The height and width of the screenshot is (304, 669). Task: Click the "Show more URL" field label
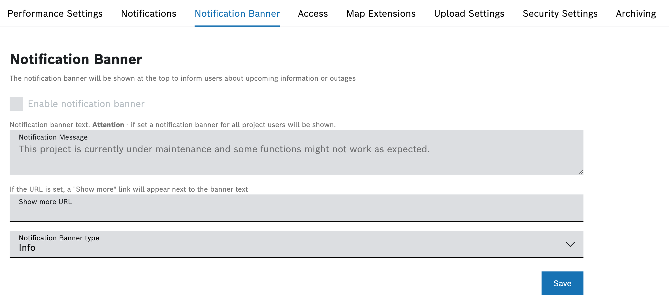[45, 202]
